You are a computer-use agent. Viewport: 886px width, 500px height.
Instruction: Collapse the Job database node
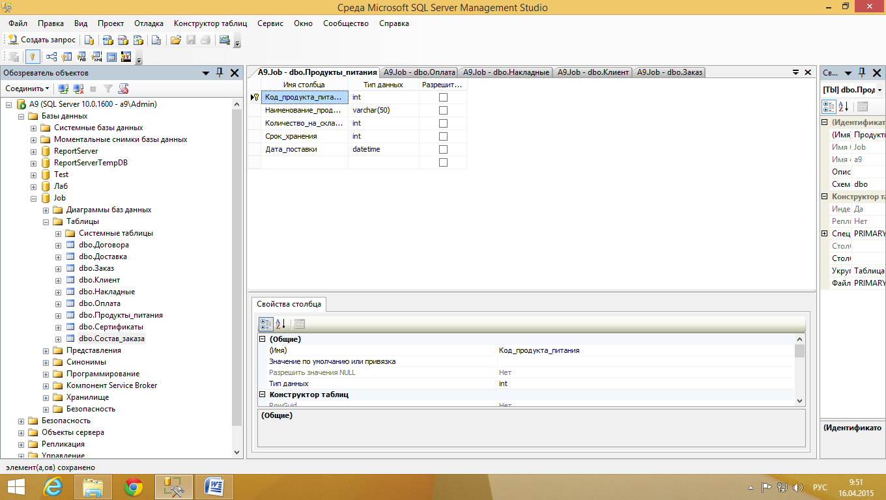(x=33, y=198)
